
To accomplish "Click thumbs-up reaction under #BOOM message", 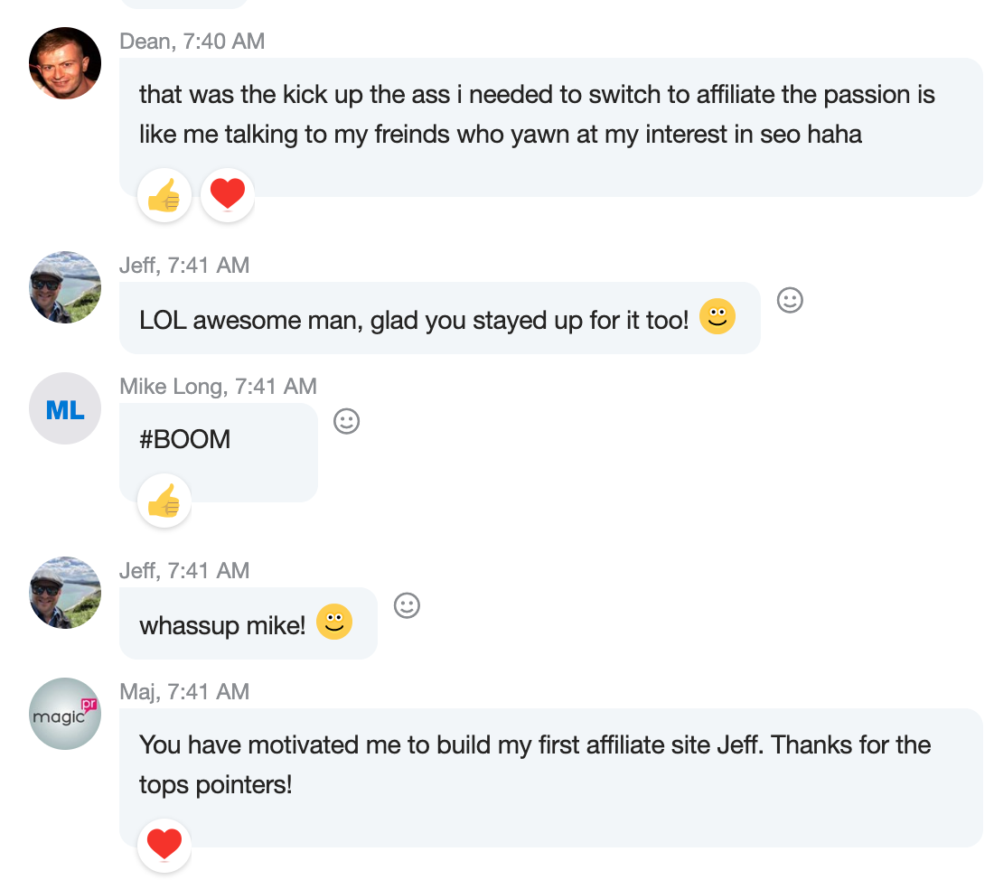I will tap(164, 500).
